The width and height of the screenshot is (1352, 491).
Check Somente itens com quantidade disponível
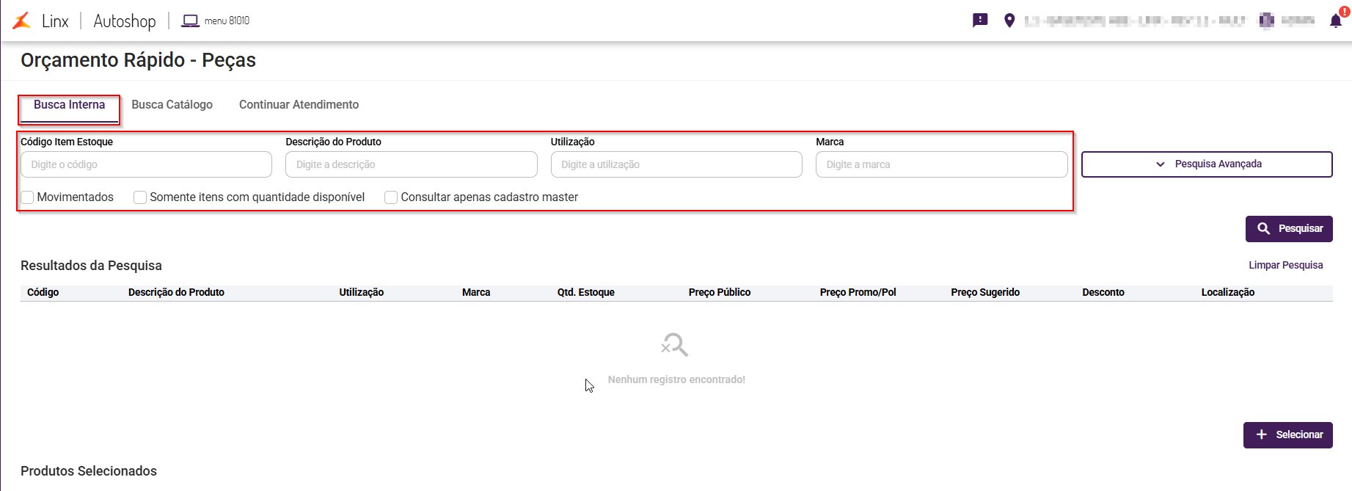[x=140, y=197]
